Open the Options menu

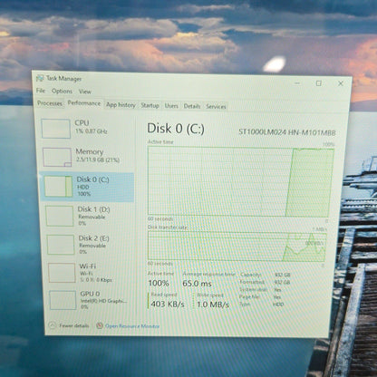[x=62, y=91]
